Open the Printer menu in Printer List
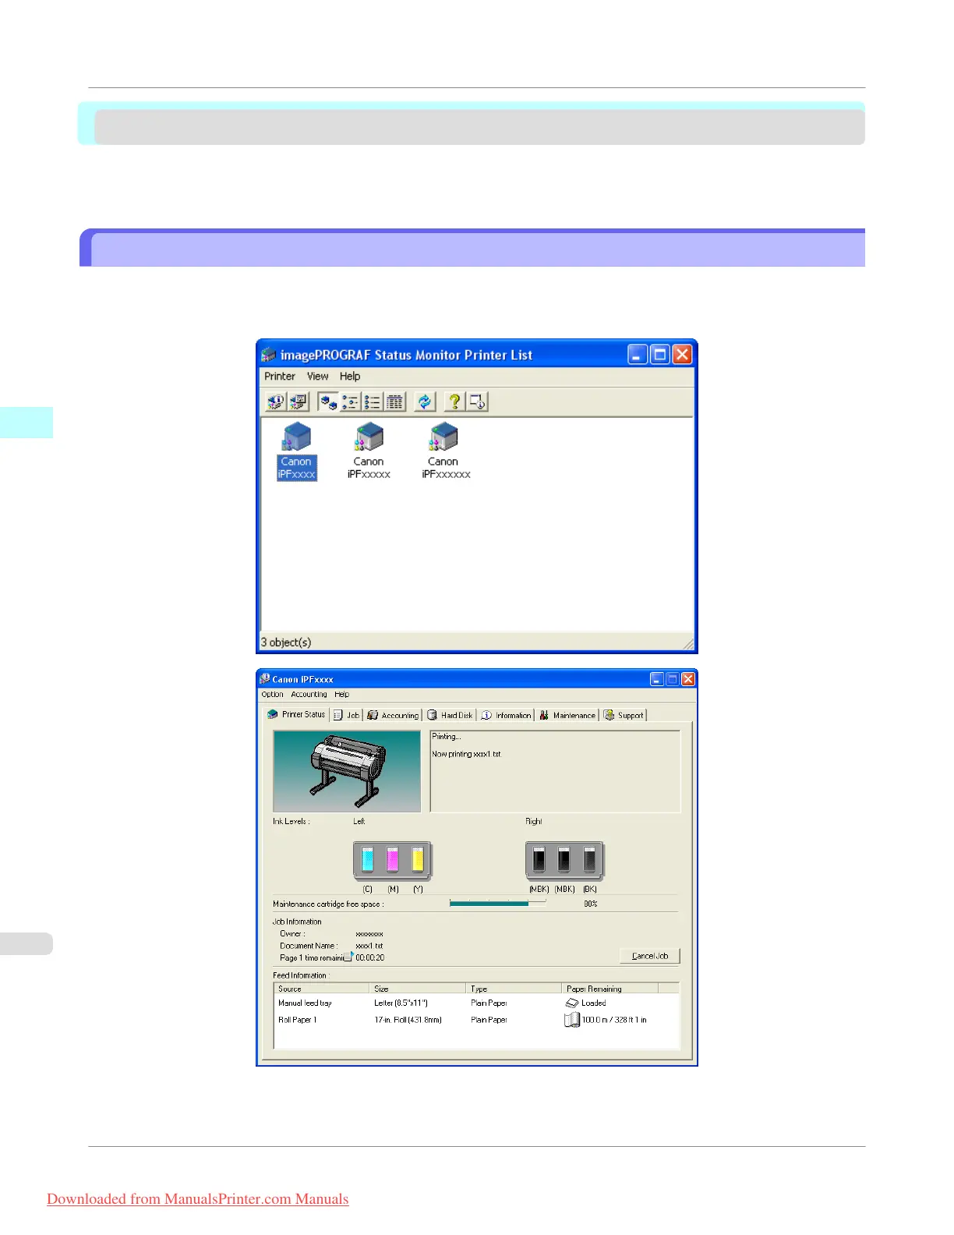The height and width of the screenshot is (1235, 954). pyautogui.click(x=280, y=376)
